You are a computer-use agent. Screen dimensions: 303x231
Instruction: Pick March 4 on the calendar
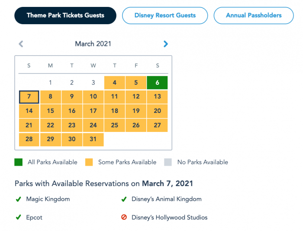(x=114, y=83)
